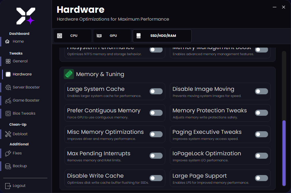
Task: Enable Large System Cache
Action: [x=156, y=91]
